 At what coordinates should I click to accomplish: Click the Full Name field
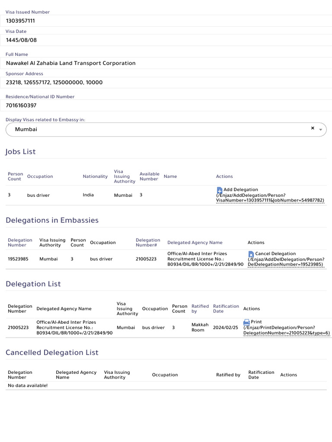click(x=166, y=63)
